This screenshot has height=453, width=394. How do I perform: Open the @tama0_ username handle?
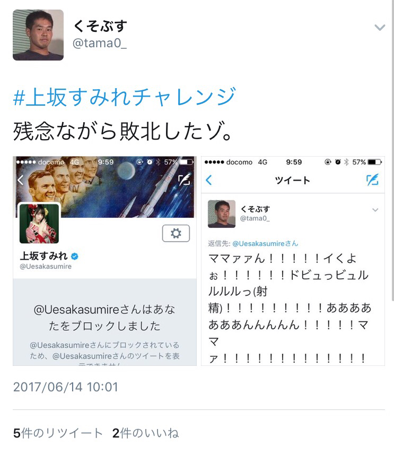[99, 44]
